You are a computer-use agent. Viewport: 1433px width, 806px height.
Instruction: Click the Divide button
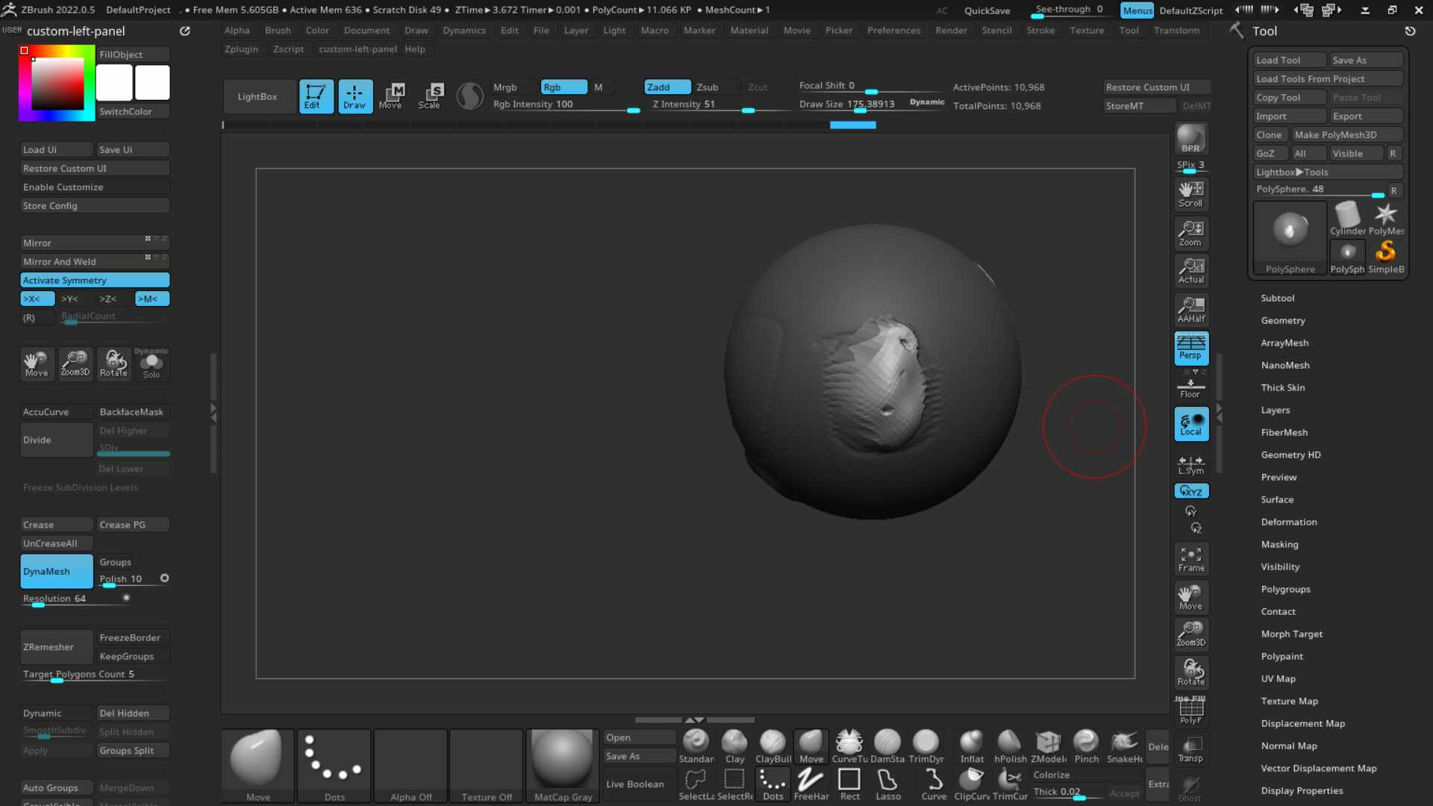57,440
